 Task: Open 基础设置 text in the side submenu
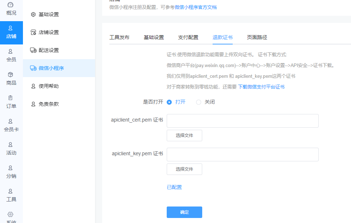[48, 15]
